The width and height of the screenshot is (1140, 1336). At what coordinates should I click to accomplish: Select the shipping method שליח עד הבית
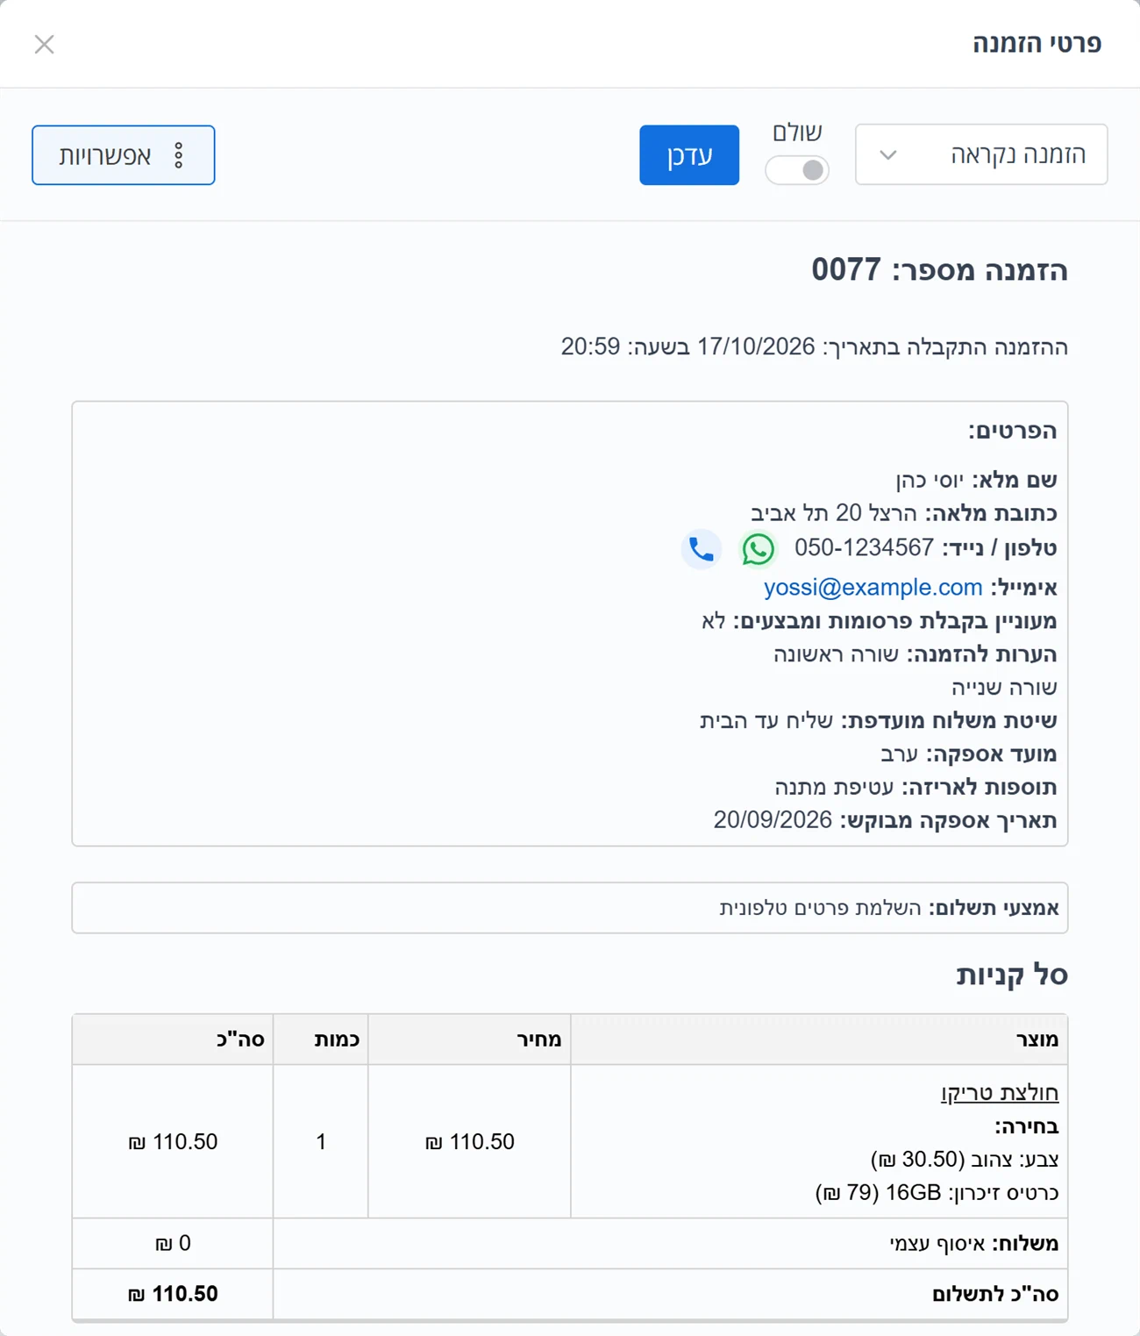click(x=766, y=721)
